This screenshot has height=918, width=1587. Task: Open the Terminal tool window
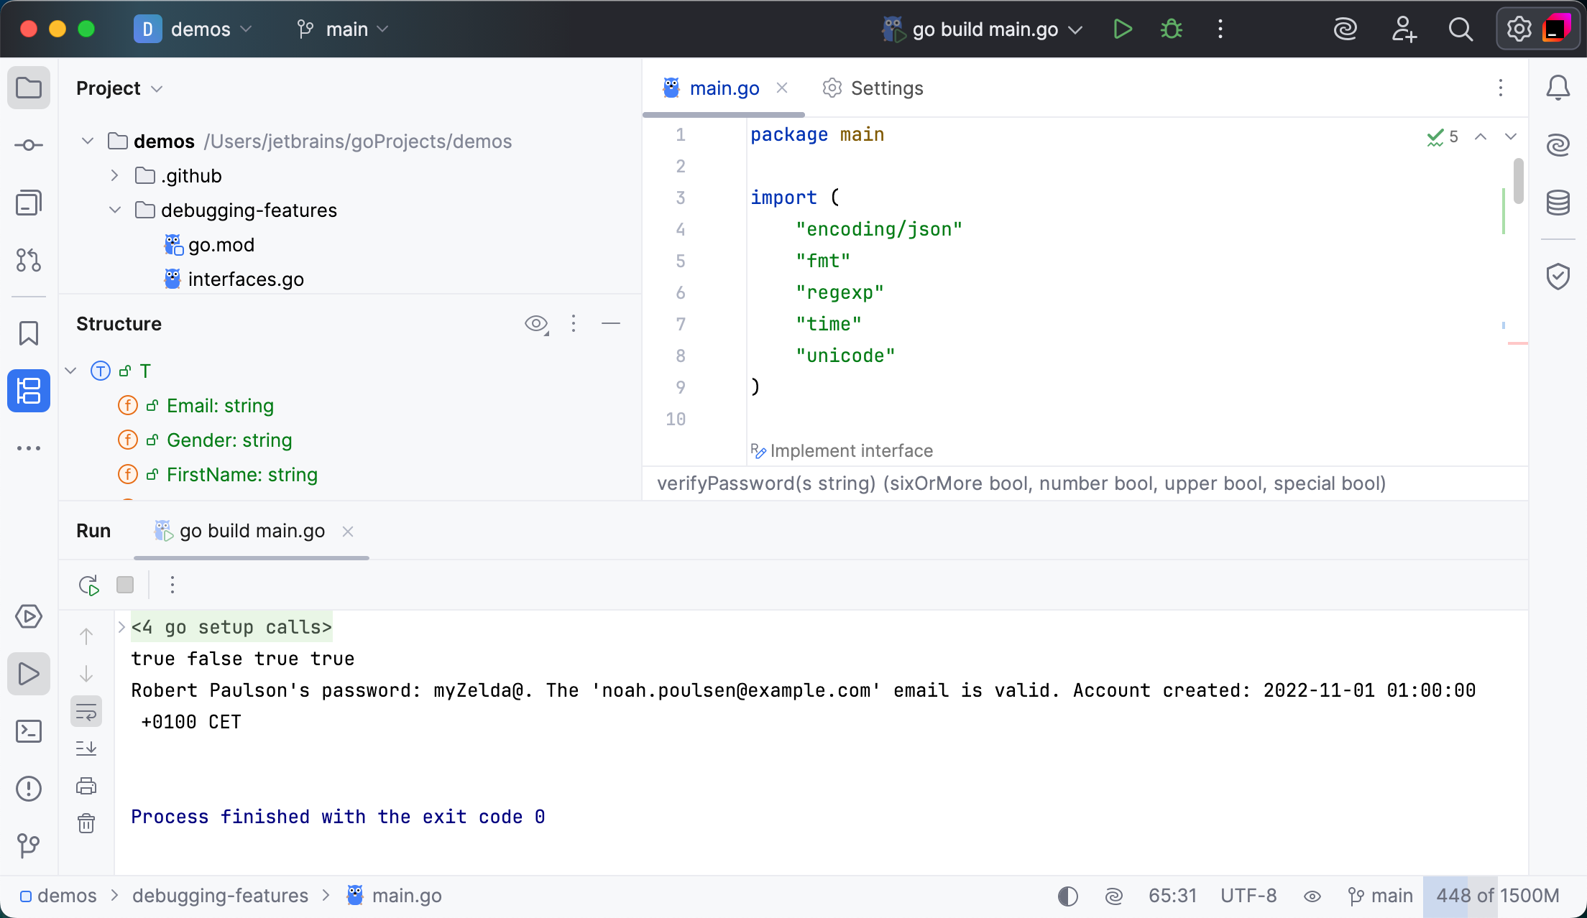point(29,731)
